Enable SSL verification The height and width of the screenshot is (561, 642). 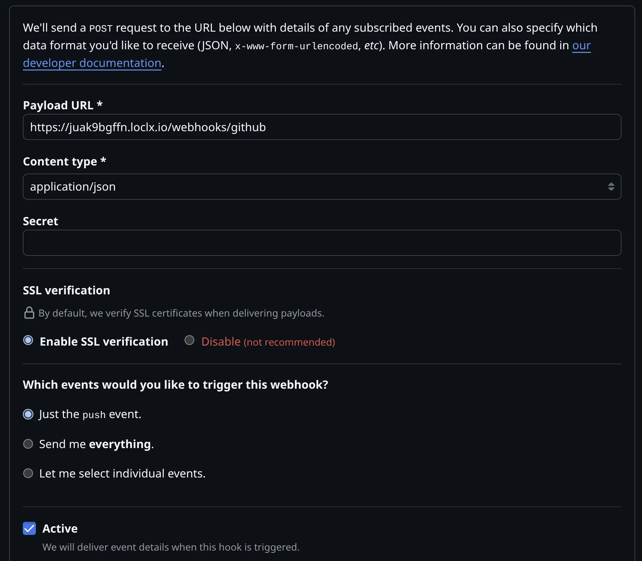tap(28, 340)
